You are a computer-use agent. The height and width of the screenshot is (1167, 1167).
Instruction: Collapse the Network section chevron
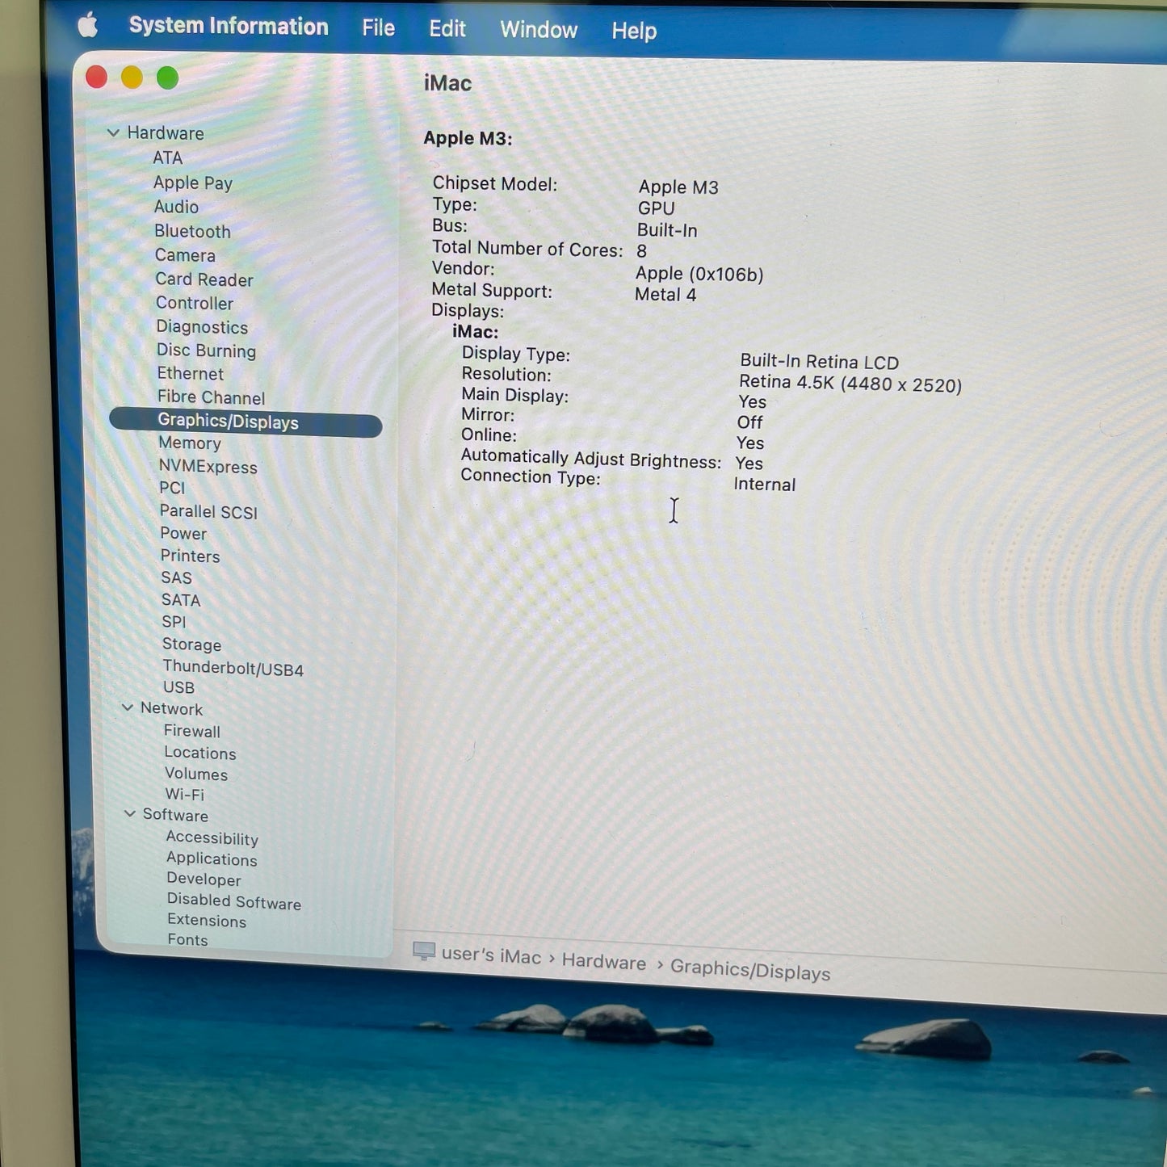point(127,707)
